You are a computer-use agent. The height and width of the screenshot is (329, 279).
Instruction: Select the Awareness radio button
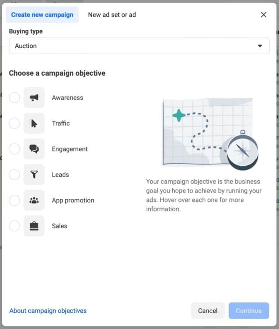(x=14, y=98)
